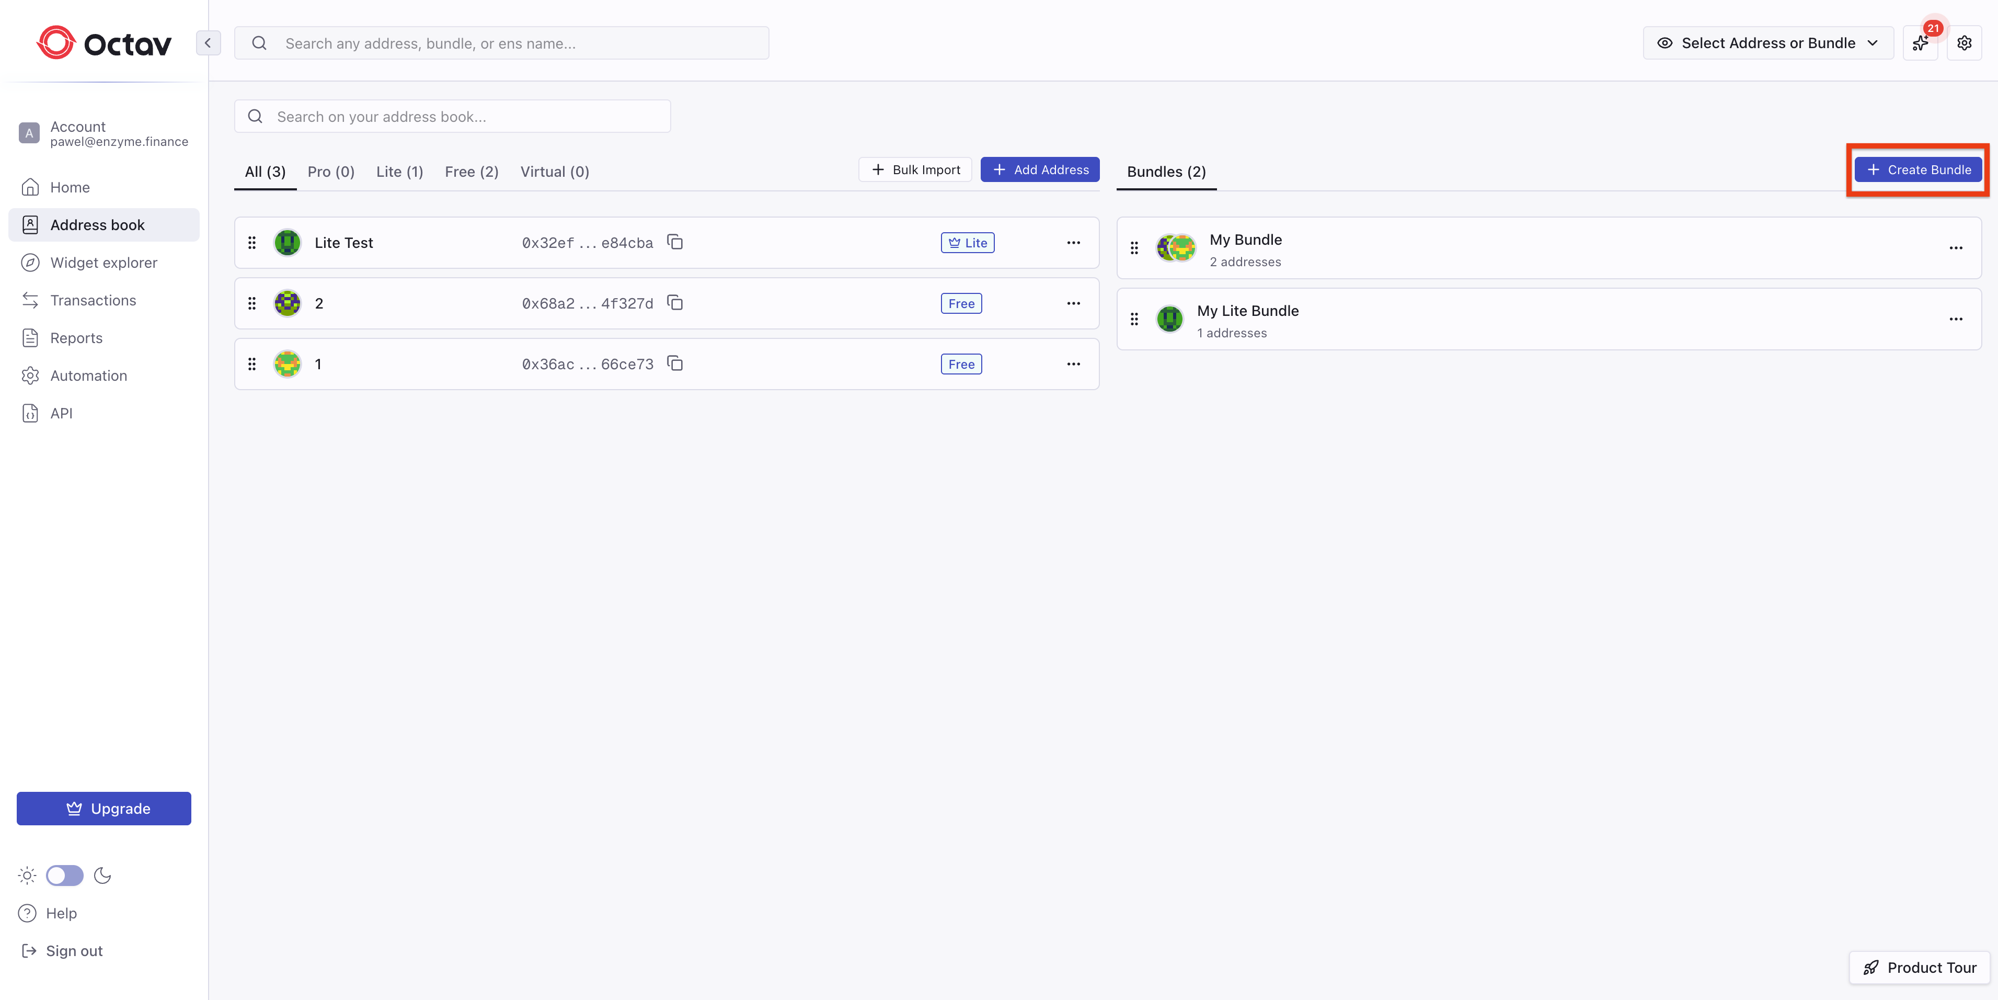Open the notifications icon with 21 badge
The image size is (1998, 1000).
click(x=1921, y=43)
